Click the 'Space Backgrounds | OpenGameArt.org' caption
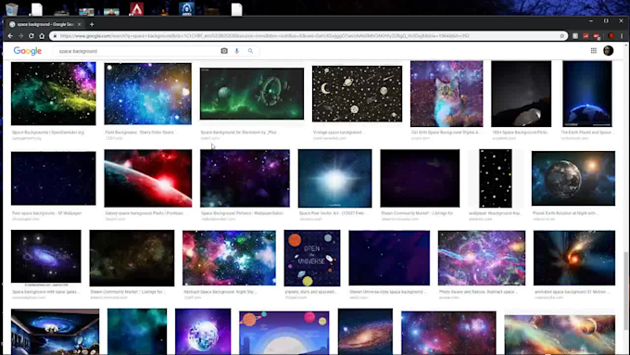The width and height of the screenshot is (630, 355). coord(48,133)
